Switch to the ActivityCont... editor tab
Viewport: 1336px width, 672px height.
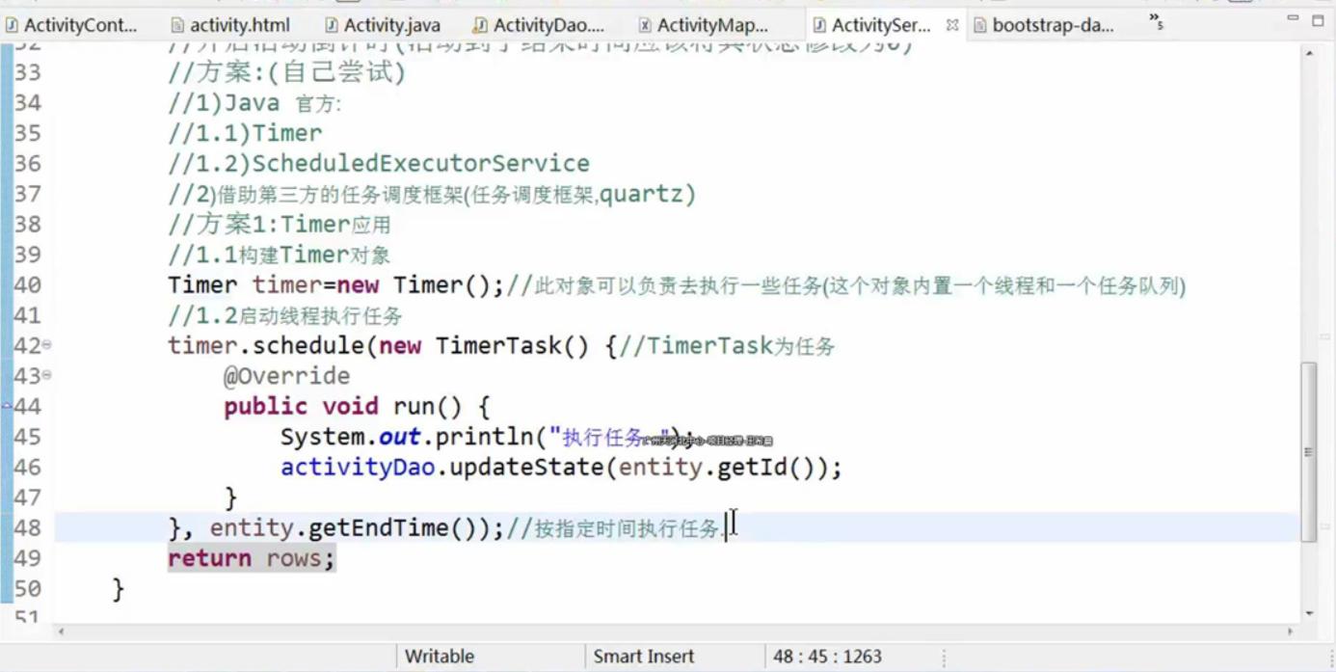pos(72,25)
